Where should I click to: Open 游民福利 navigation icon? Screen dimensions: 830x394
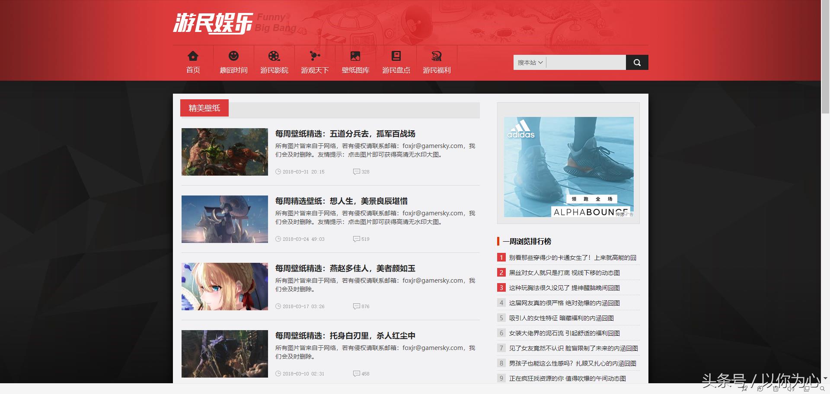pyautogui.click(x=437, y=56)
